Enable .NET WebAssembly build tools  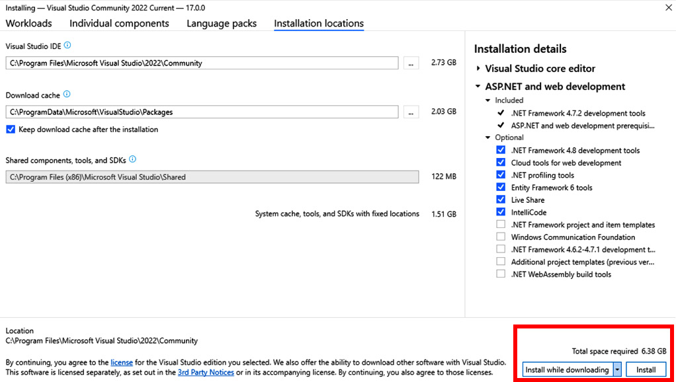tap(501, 274)
